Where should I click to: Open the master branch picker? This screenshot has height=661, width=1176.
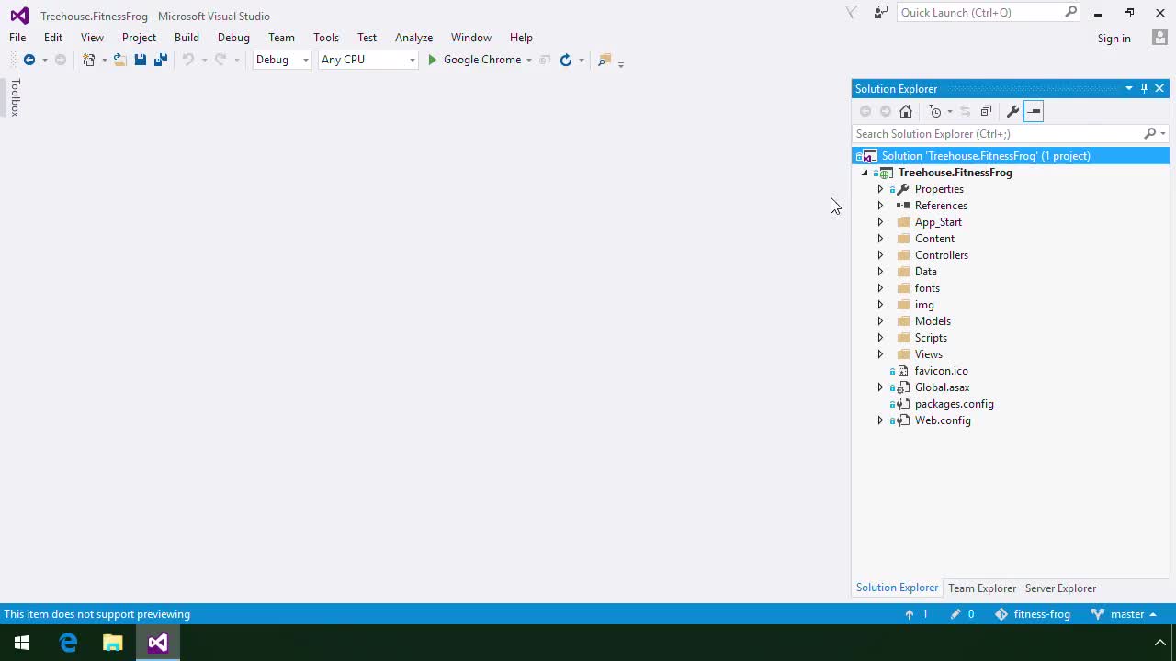[1127, 614]
